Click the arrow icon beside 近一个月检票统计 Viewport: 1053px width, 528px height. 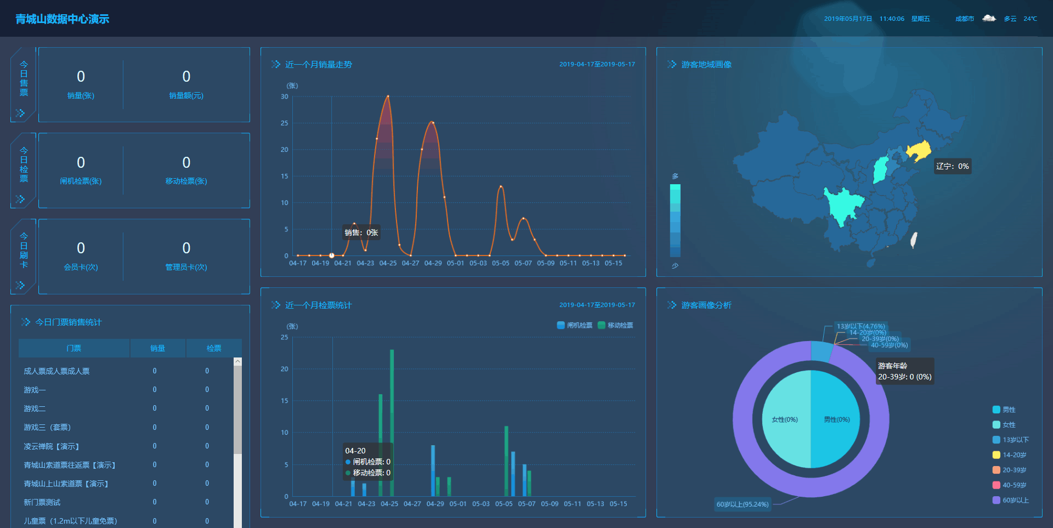coord(275,305)
